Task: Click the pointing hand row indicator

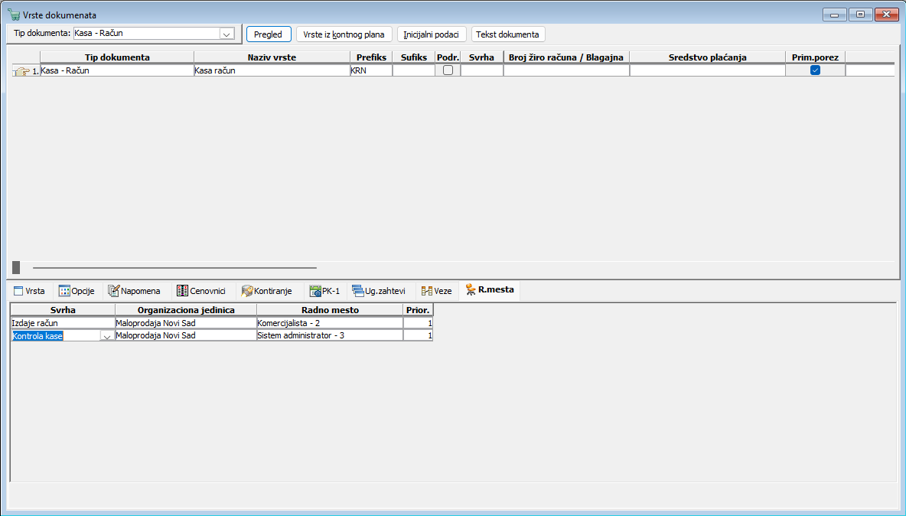Action: click(22, 71)
